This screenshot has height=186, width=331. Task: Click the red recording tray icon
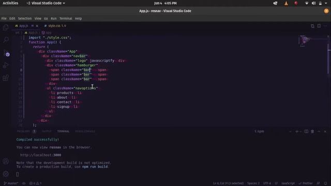pos(296,3)
